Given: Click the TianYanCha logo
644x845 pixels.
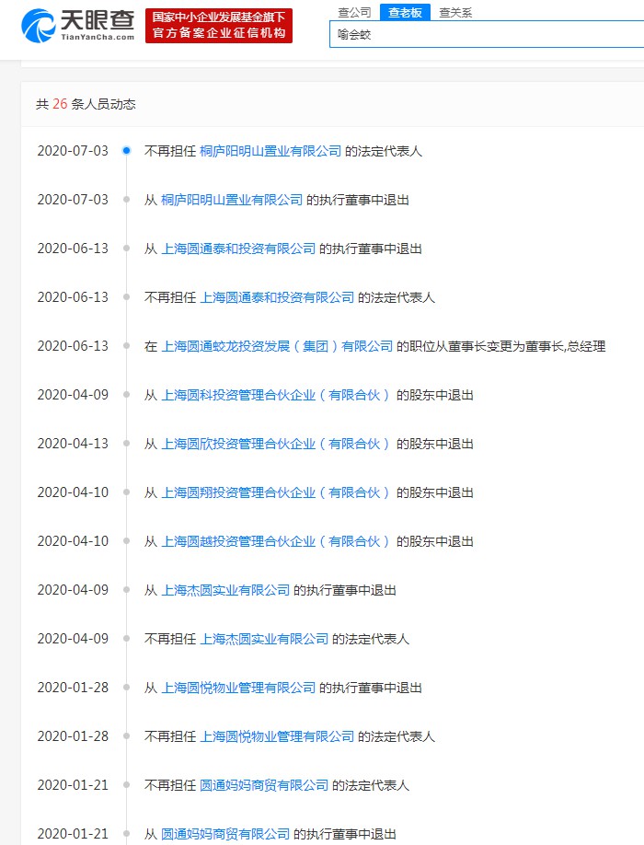Looking at the screenshot, I should 78,26.
